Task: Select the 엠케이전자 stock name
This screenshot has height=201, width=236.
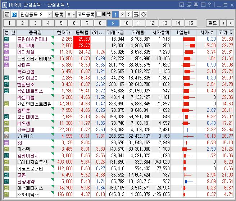Action: coord(28,156)
